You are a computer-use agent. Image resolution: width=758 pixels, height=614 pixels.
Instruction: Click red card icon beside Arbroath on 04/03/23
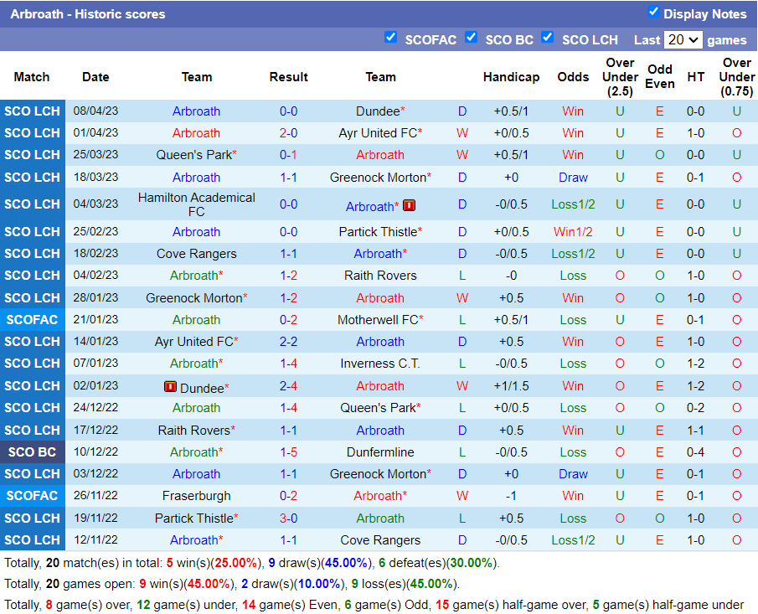409,205
